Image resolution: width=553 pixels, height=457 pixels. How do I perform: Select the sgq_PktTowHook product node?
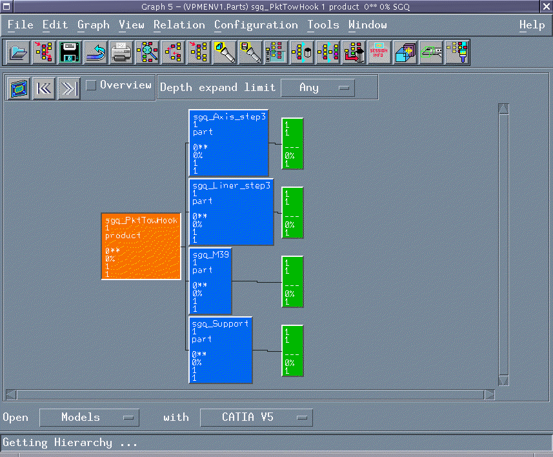(141, 246)
